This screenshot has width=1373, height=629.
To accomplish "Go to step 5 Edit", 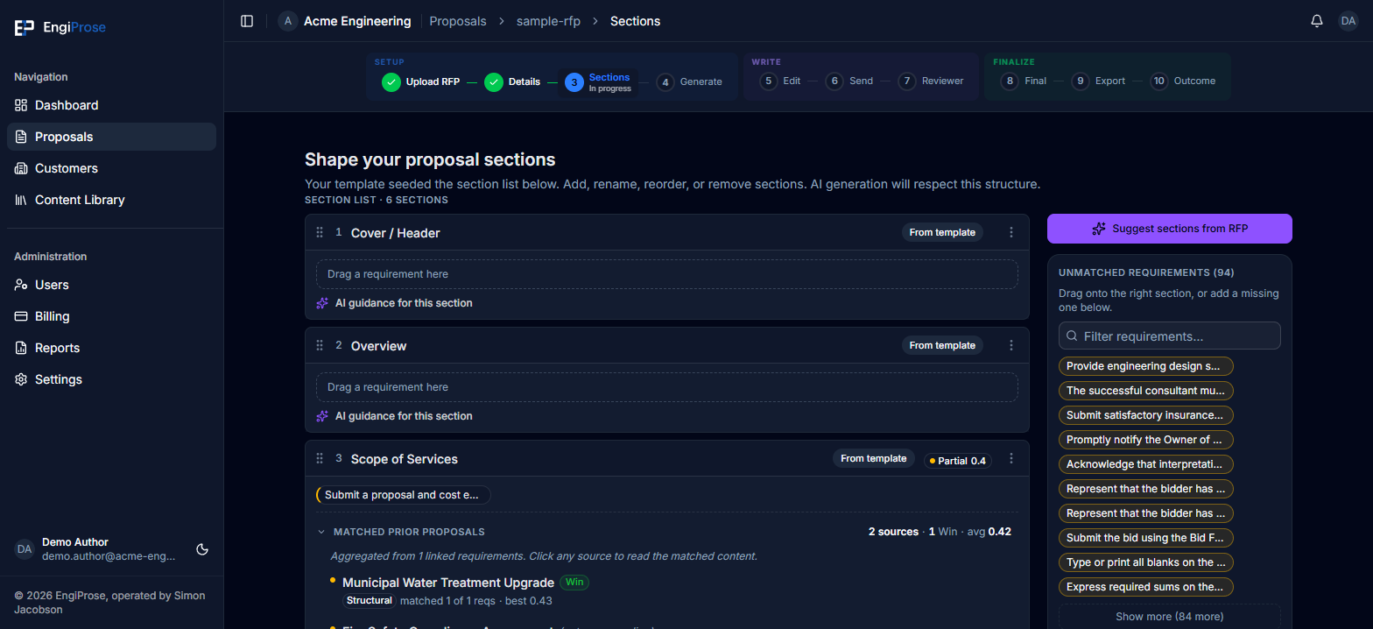I will coord(781,81).
